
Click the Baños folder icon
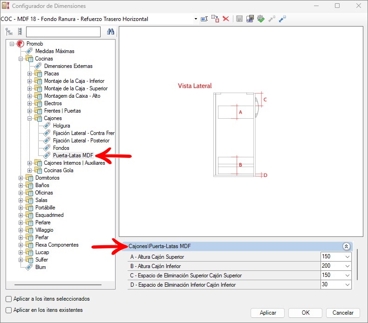29,185
